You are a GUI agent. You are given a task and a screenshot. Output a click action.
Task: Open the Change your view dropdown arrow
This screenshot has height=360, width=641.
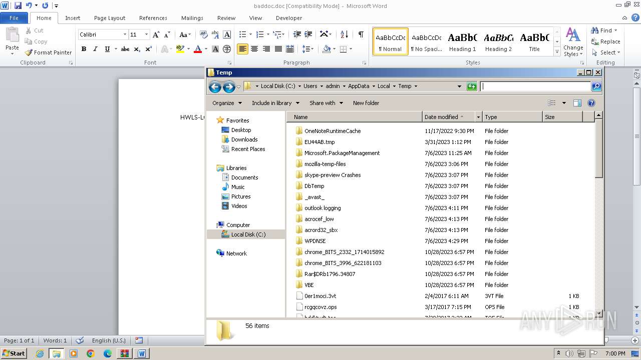pos(564,103)
